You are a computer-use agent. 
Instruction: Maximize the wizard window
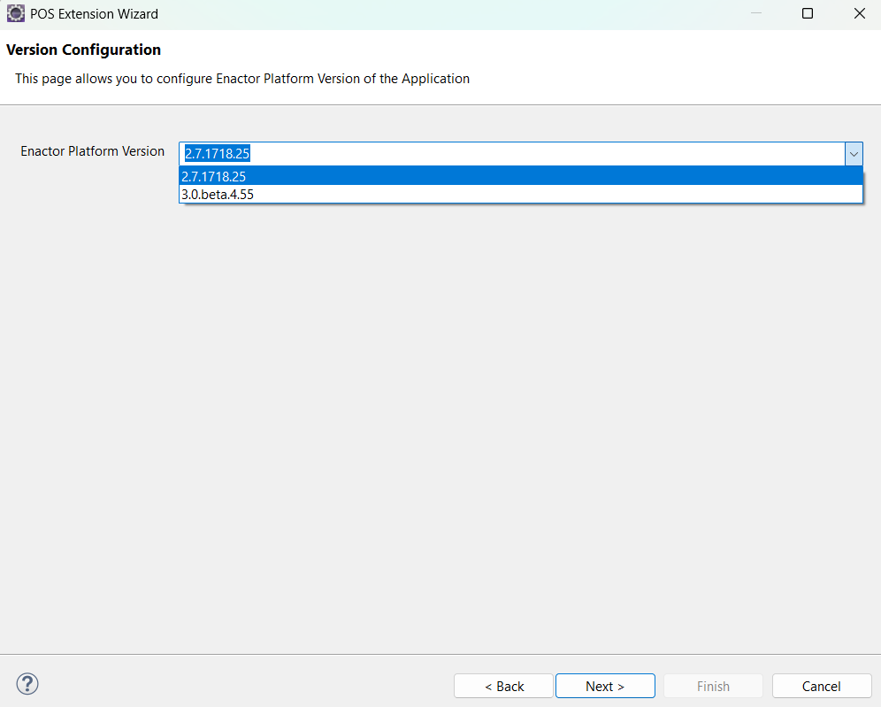point(807,13)
